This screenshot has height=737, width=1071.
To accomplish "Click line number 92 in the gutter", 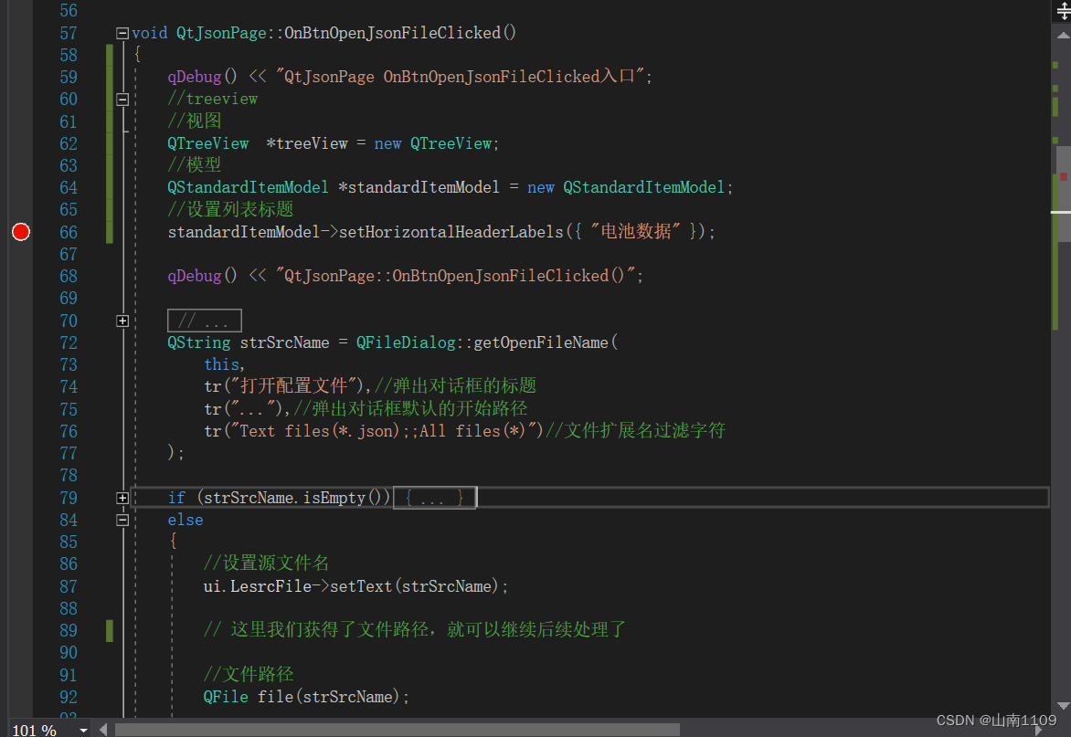I will [x=69, y=698].
